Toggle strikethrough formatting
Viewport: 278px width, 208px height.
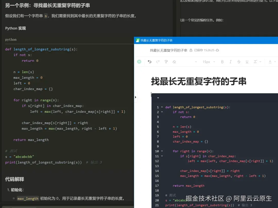pos(239,62)
